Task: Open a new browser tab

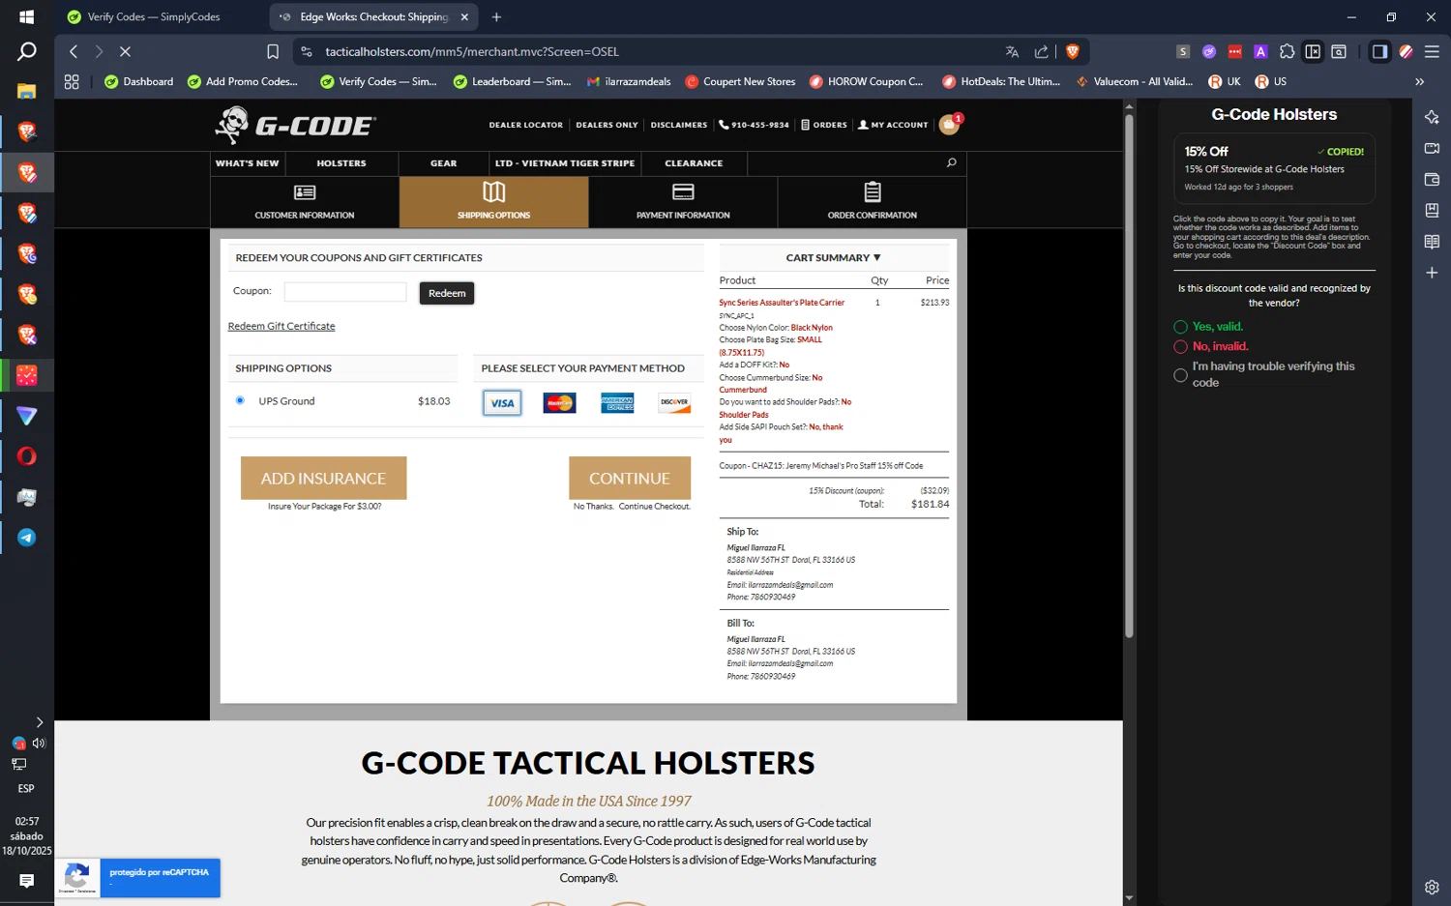Action: 496,16
